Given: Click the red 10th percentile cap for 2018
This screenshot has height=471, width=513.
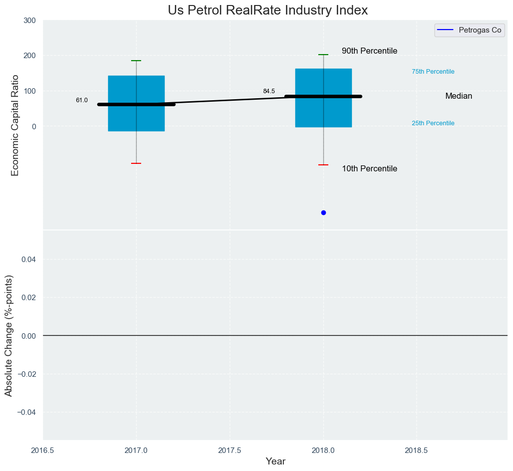Looking at the screenshot, I should 323,165.
